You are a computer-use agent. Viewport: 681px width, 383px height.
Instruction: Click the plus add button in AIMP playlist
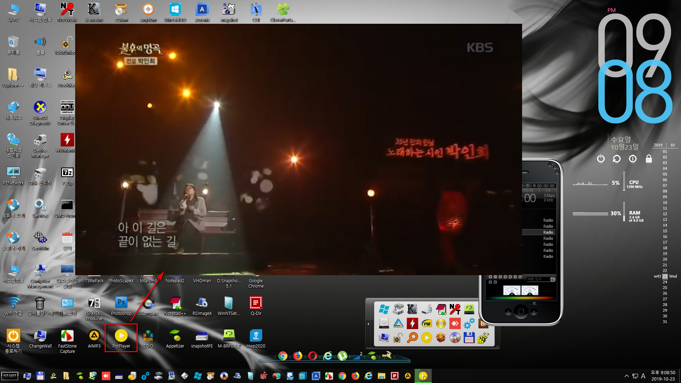click(x=491, y=277)
